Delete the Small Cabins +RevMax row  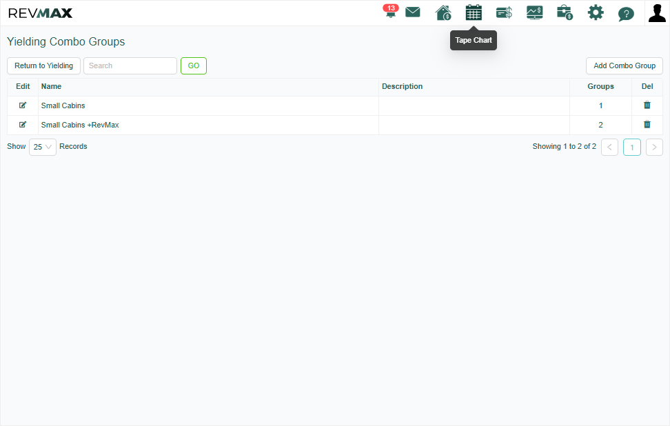click(647, 124)
